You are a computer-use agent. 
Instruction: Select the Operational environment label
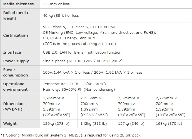[x=16, y=87]
